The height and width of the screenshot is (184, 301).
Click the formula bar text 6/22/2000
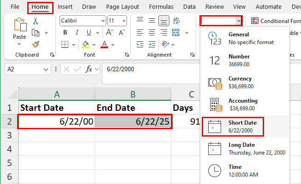[120, 69]
